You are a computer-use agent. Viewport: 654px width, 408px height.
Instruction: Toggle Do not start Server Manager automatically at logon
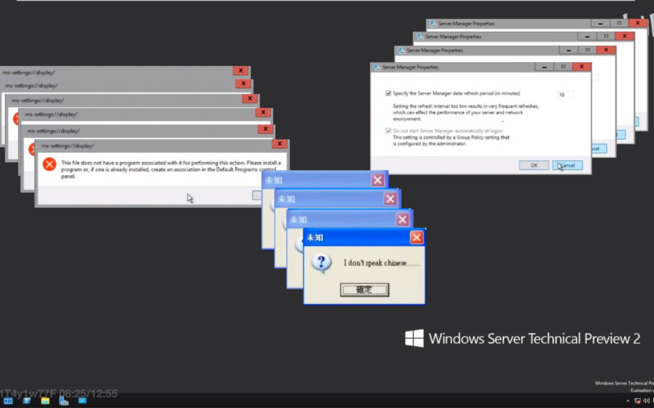[x=388, y=131]
